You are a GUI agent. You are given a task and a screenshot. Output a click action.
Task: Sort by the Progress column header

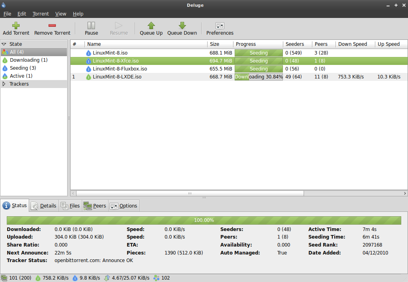pyautogui.click(x=258, y=44)
